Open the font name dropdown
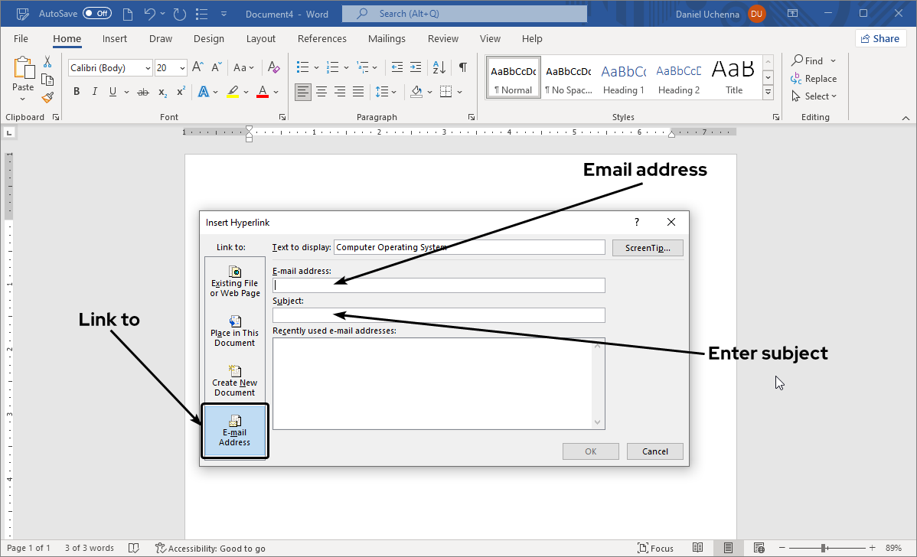The height and width of the screenshot is (557, 917). click(148, 68)
